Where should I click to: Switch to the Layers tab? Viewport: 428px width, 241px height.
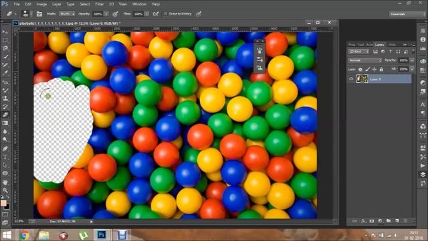379,45
